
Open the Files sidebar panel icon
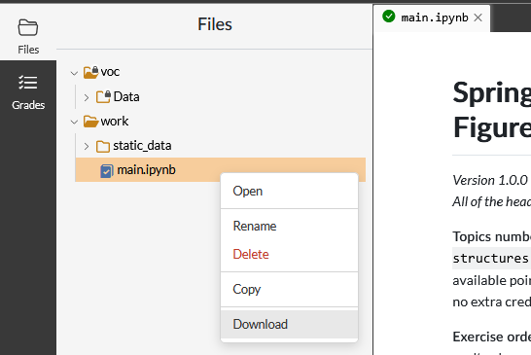tap(28, 27)
